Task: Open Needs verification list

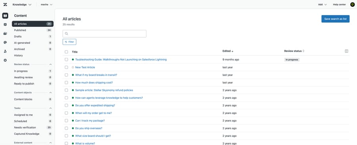Action: [33, 128]
